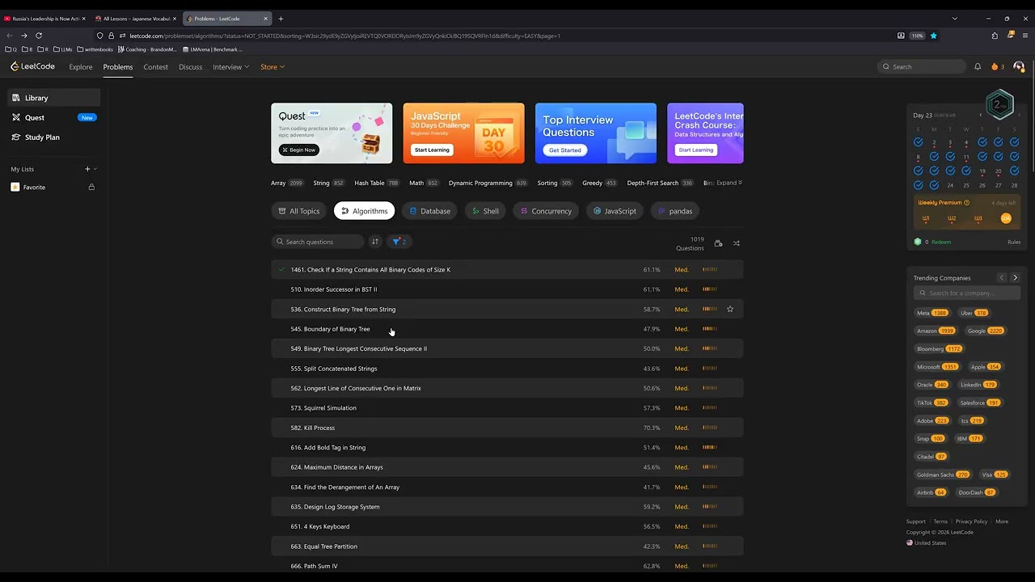The width and height of the screenshot is (1035, 582).
Task: Switch to the Japanese Vocabulary browser tab
Action: point(135,19)
